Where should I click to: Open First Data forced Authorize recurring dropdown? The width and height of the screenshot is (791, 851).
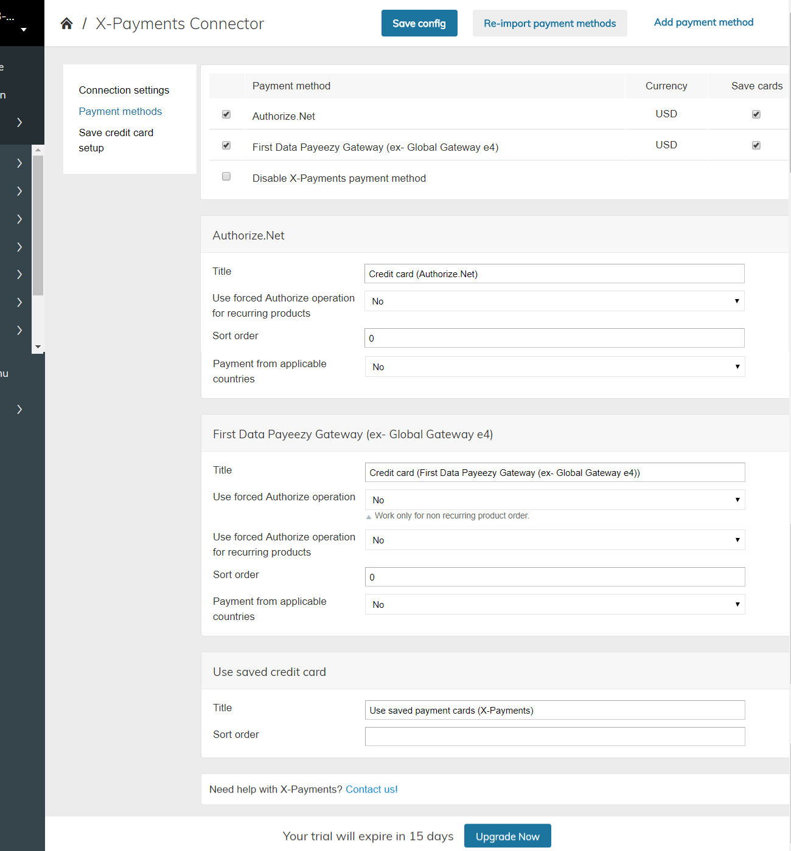click(555, 540)
